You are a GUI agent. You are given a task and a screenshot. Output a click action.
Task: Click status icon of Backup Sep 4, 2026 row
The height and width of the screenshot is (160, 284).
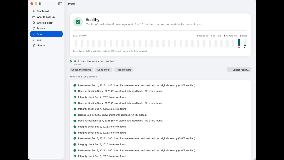[x=75, y=115]
